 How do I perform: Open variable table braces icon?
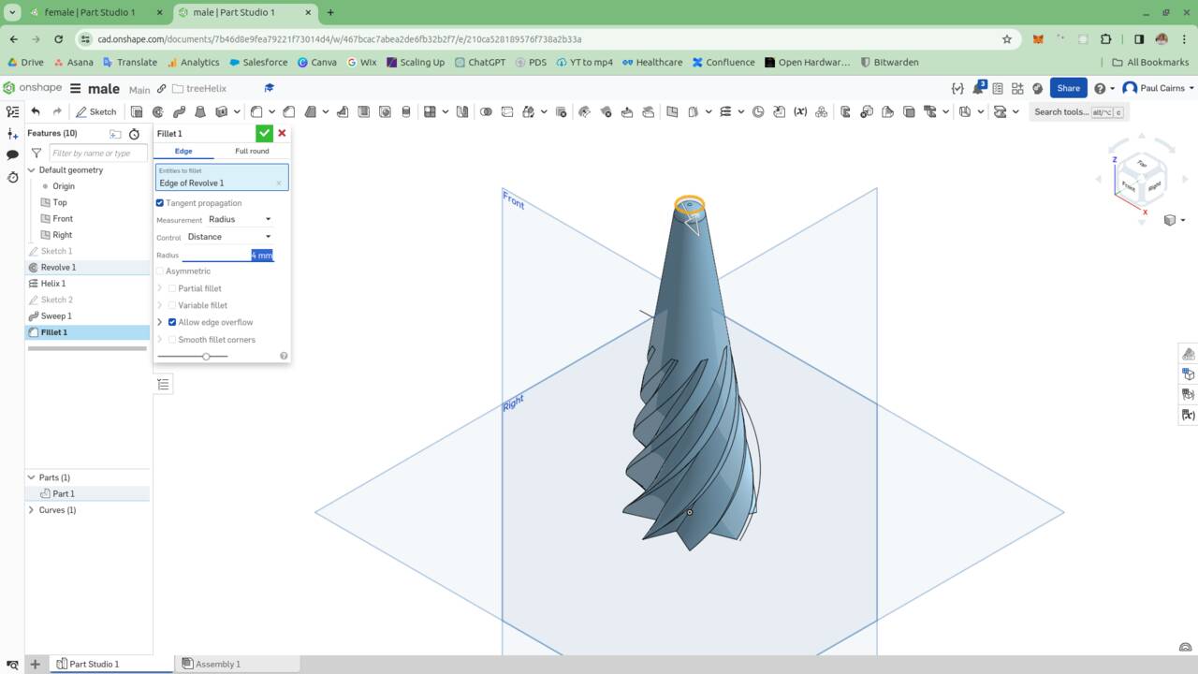tap(957, 88)
